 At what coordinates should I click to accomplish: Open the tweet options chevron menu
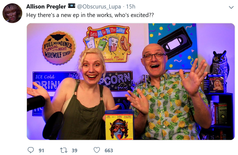pyautogui.click(x=231, y=7)
